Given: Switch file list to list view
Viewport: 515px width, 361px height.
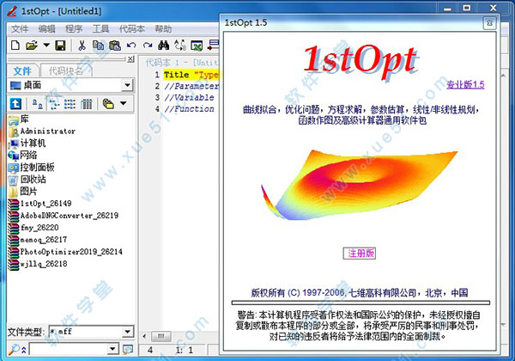Looking at the screenshot, I should 70,104.
